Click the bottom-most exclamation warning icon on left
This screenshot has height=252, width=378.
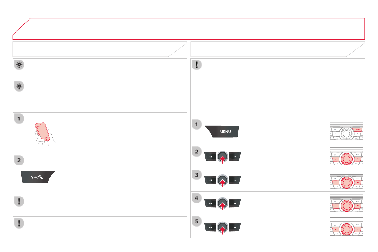[19, 223]
